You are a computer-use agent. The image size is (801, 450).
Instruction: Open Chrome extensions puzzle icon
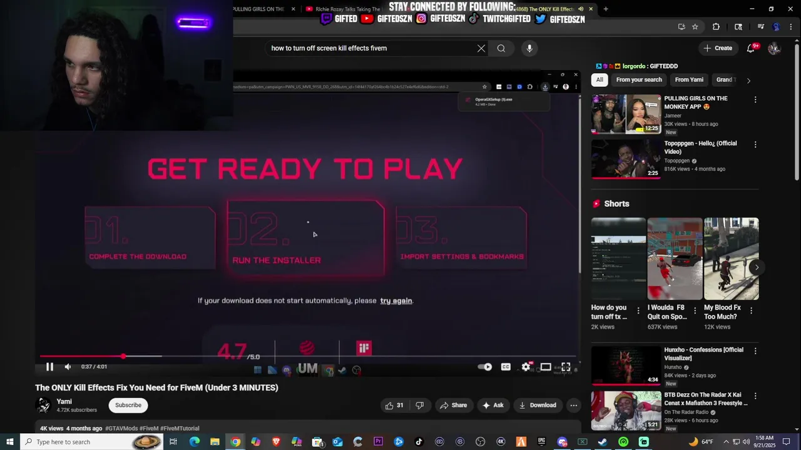(716, 27)
